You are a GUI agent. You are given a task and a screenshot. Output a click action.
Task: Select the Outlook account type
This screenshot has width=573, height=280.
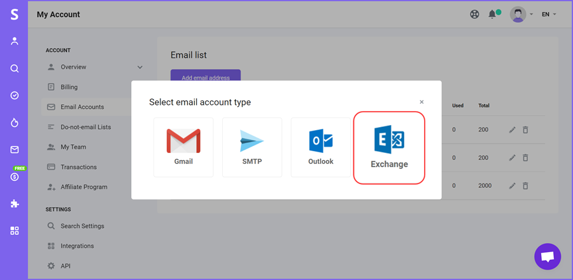(321, 147)
